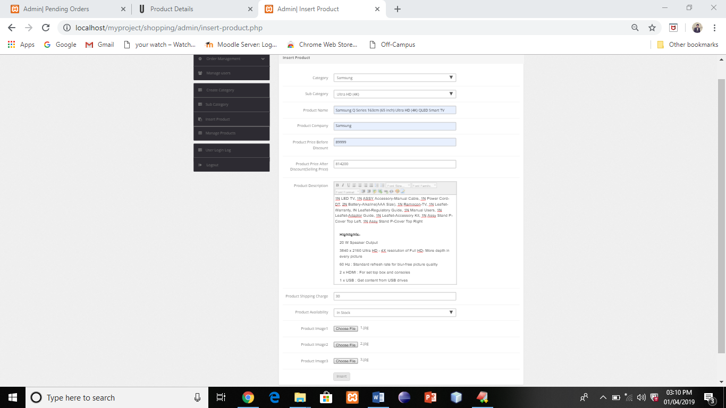The width and height of the screenshot is (726, 408).
Task: Open Create Category in sidebar
Action: point(231,90)
